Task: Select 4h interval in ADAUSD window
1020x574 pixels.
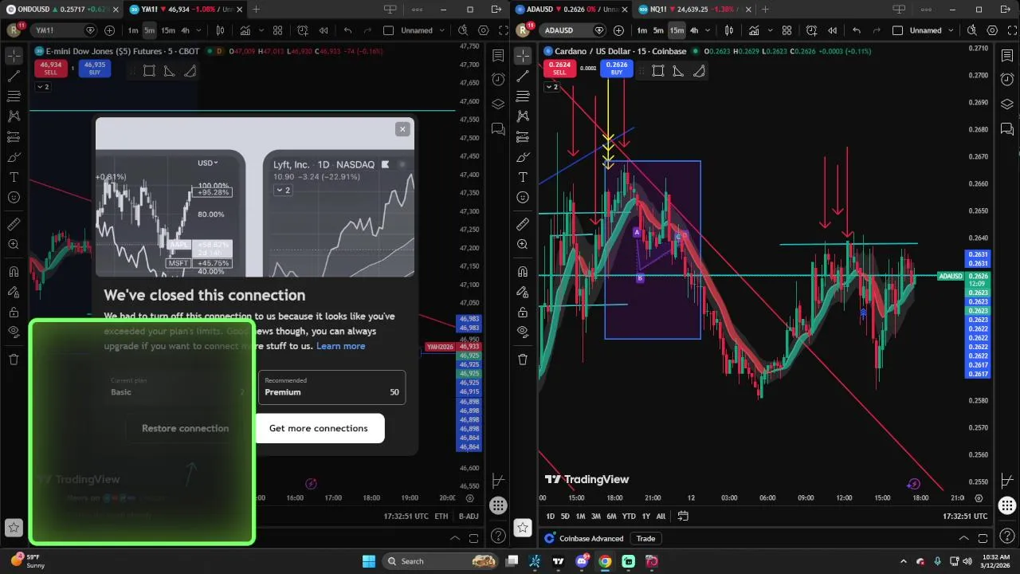Action: pos(694,30)
